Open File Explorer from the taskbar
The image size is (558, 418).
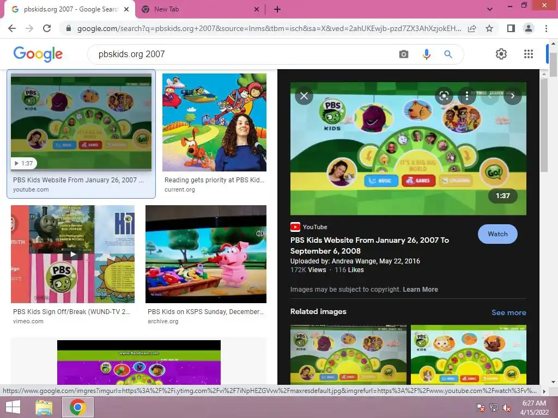pyautogui.click(x=44, y=407)
